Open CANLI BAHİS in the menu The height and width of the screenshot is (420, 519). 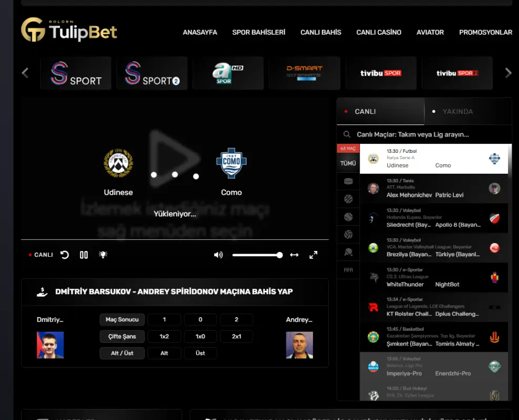(x=320, y=32)
